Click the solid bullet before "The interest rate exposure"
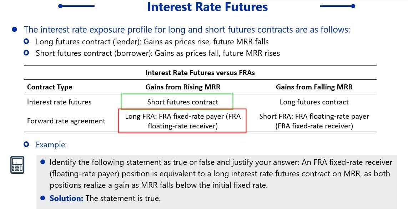The width and height of the screenshot is (408, 211). coord(14,30)
